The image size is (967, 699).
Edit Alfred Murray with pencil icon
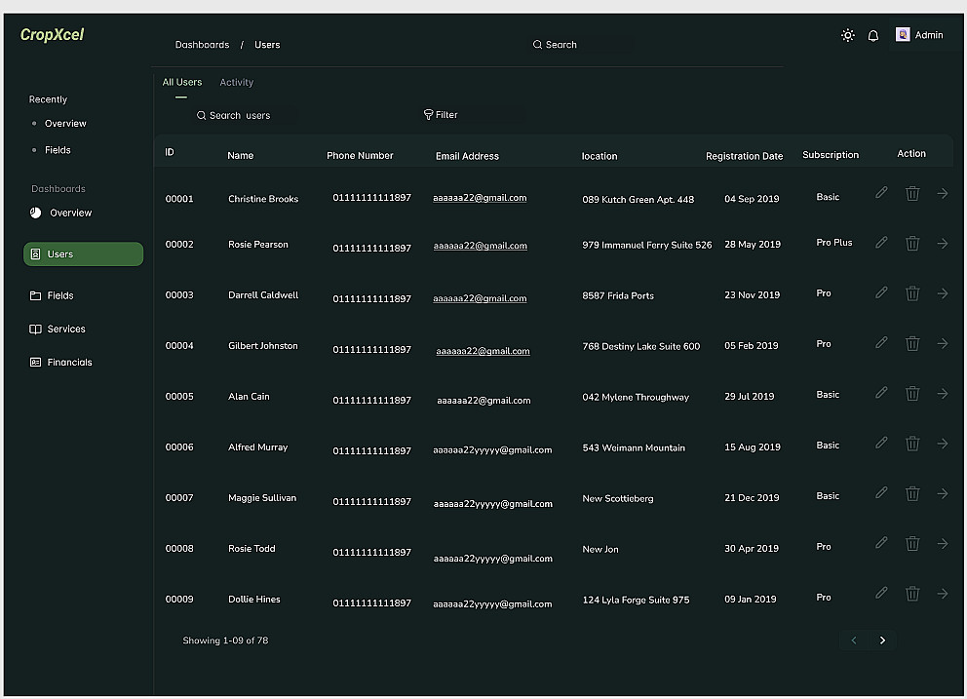pos(881,443)
